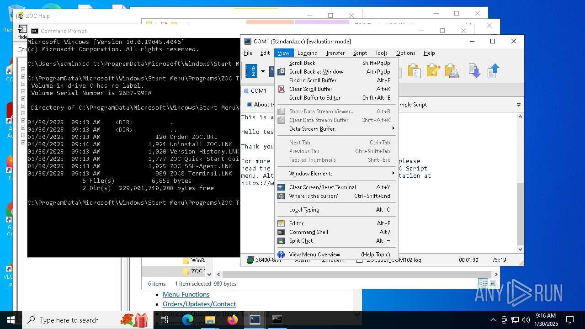This screenshot has width=585, height=329.
Task: Open the File menu in ZOC
Action: pyautogui.click(x=248, y=53)
